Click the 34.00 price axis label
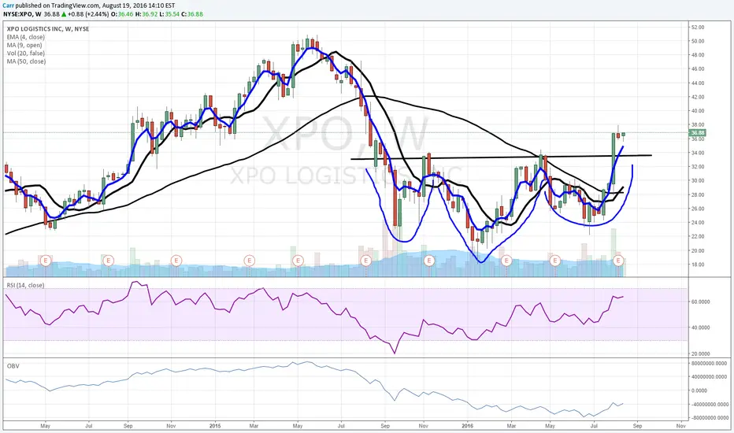This screenshot has height=433, width=734. pos(698,153)
